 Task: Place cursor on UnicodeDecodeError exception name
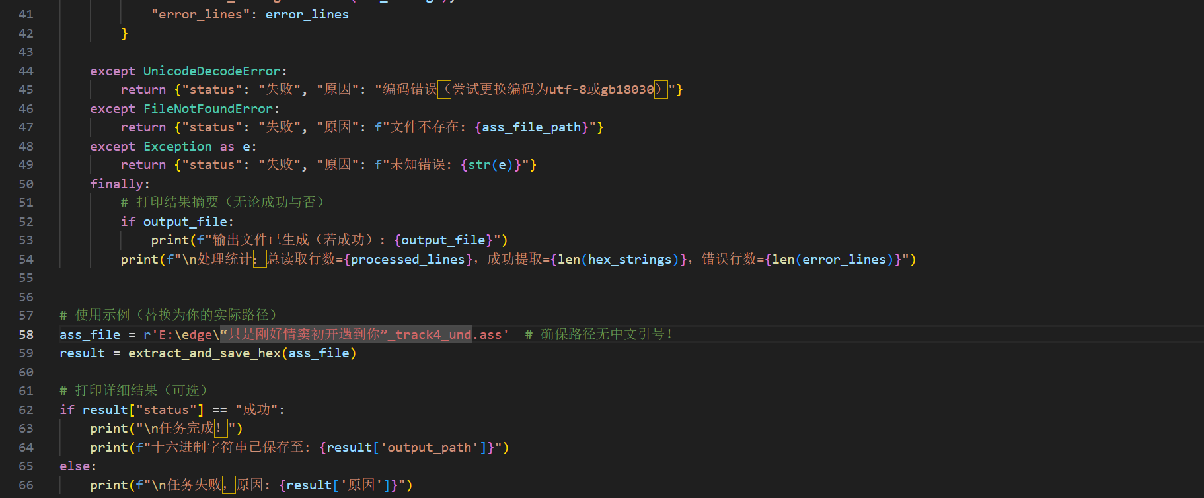point(212,71)
